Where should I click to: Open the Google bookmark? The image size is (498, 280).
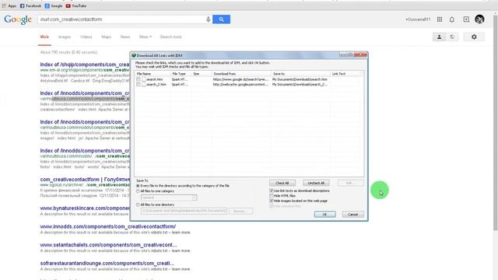54,5
